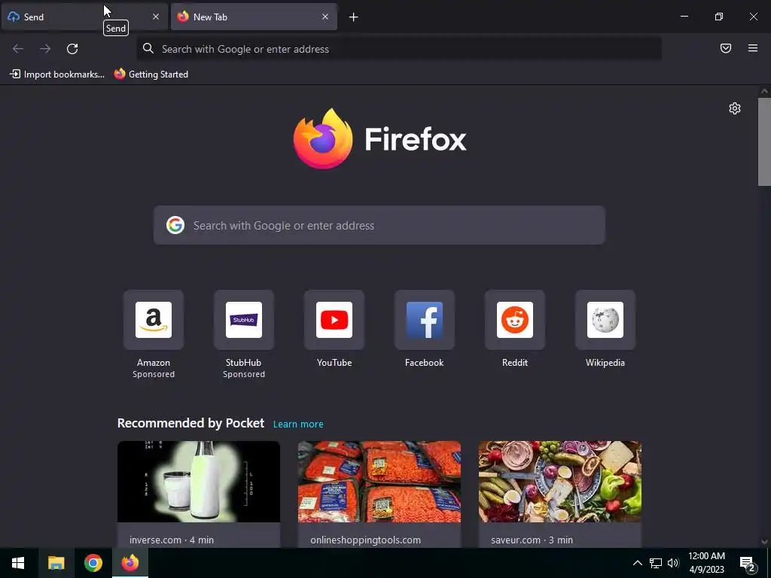Open Google Chrome from taskbar
The width and height of the screenshot is (771, 578).
tap(93, 563)
